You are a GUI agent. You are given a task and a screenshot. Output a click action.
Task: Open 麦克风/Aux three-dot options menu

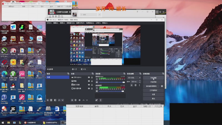click(97, 79)
